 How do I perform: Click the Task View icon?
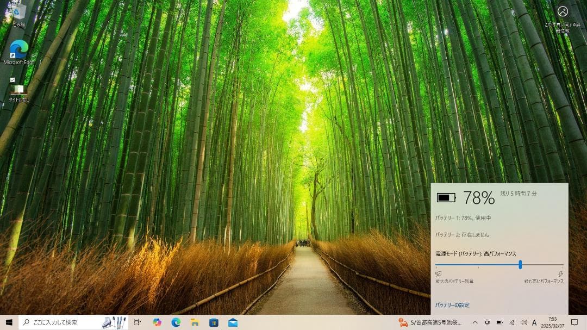(137, 321)
